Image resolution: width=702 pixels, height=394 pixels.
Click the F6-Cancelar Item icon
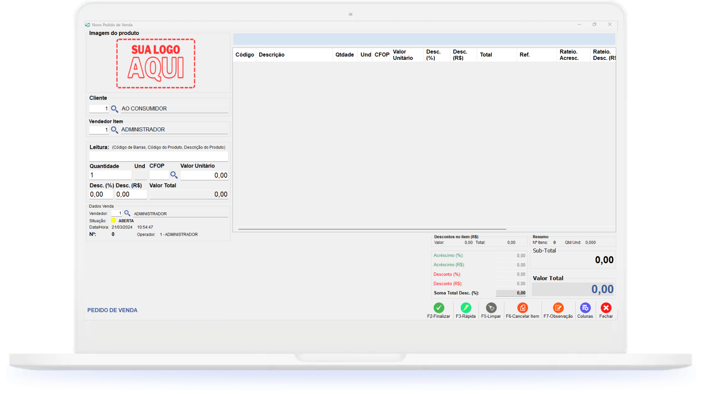click(x=522, y=308)
